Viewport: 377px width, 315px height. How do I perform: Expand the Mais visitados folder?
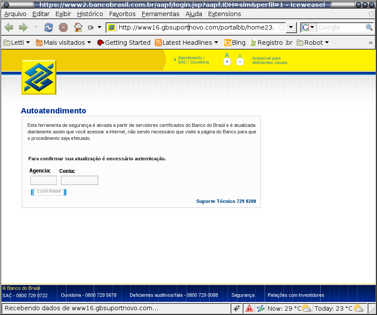(x=63, y=43)
